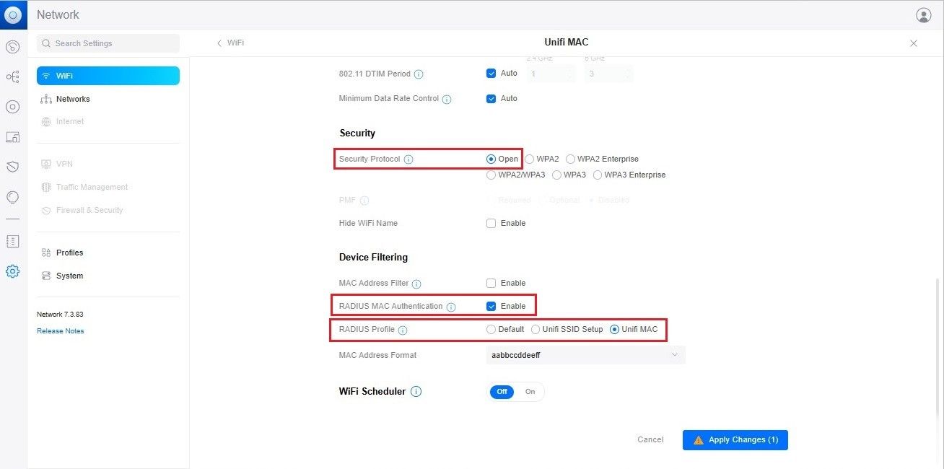Click the 5 GHz DTIM value field
Image resolution: width=944 pixels, height=469 pixels.
click(x=608, y=74)
